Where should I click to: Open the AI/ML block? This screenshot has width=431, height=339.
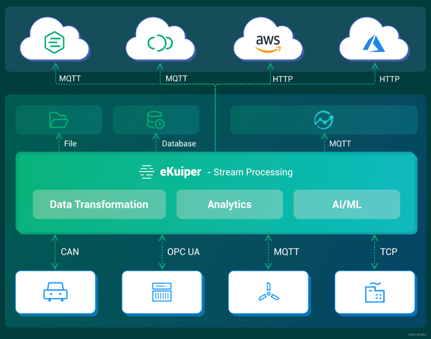347,204
